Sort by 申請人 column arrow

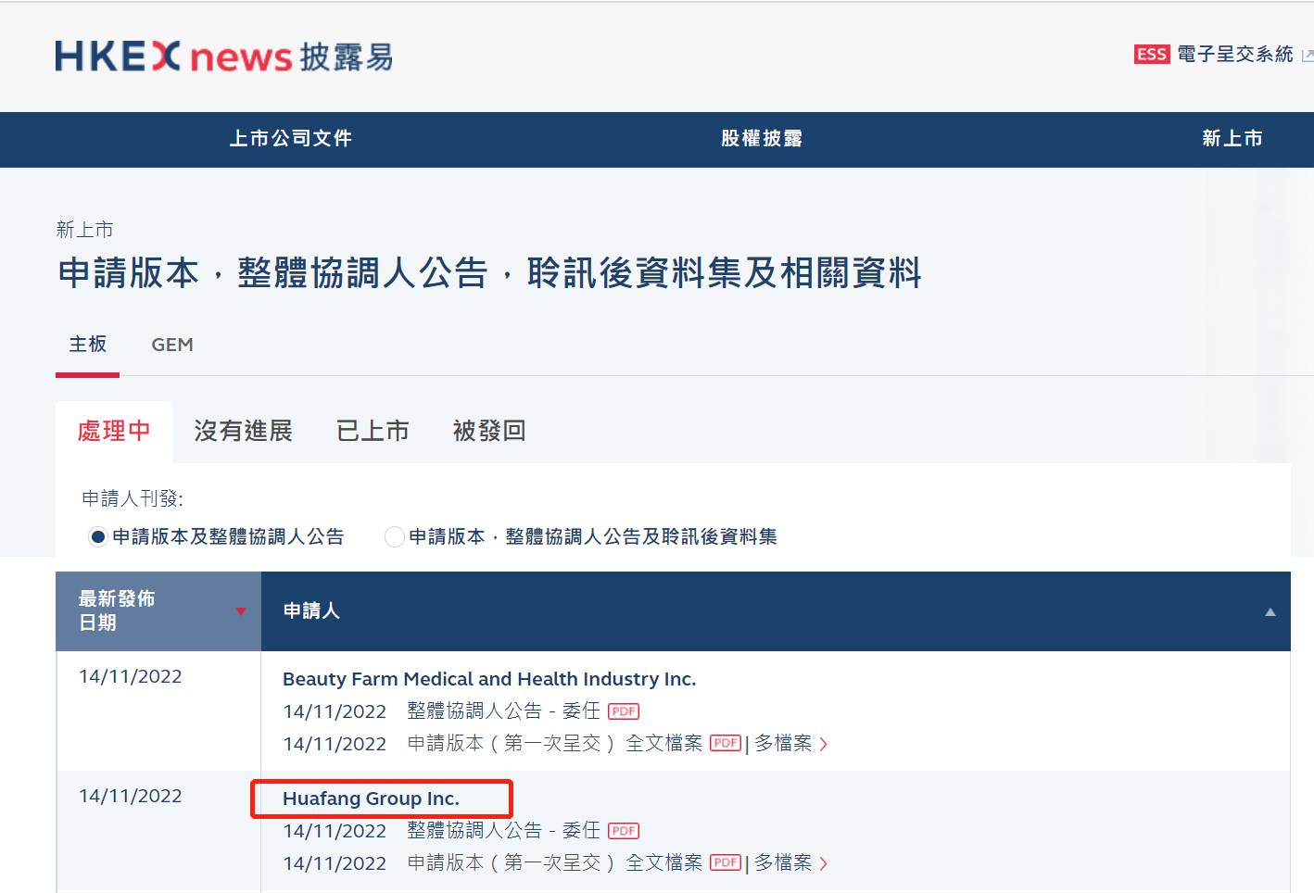point(1270,612)
